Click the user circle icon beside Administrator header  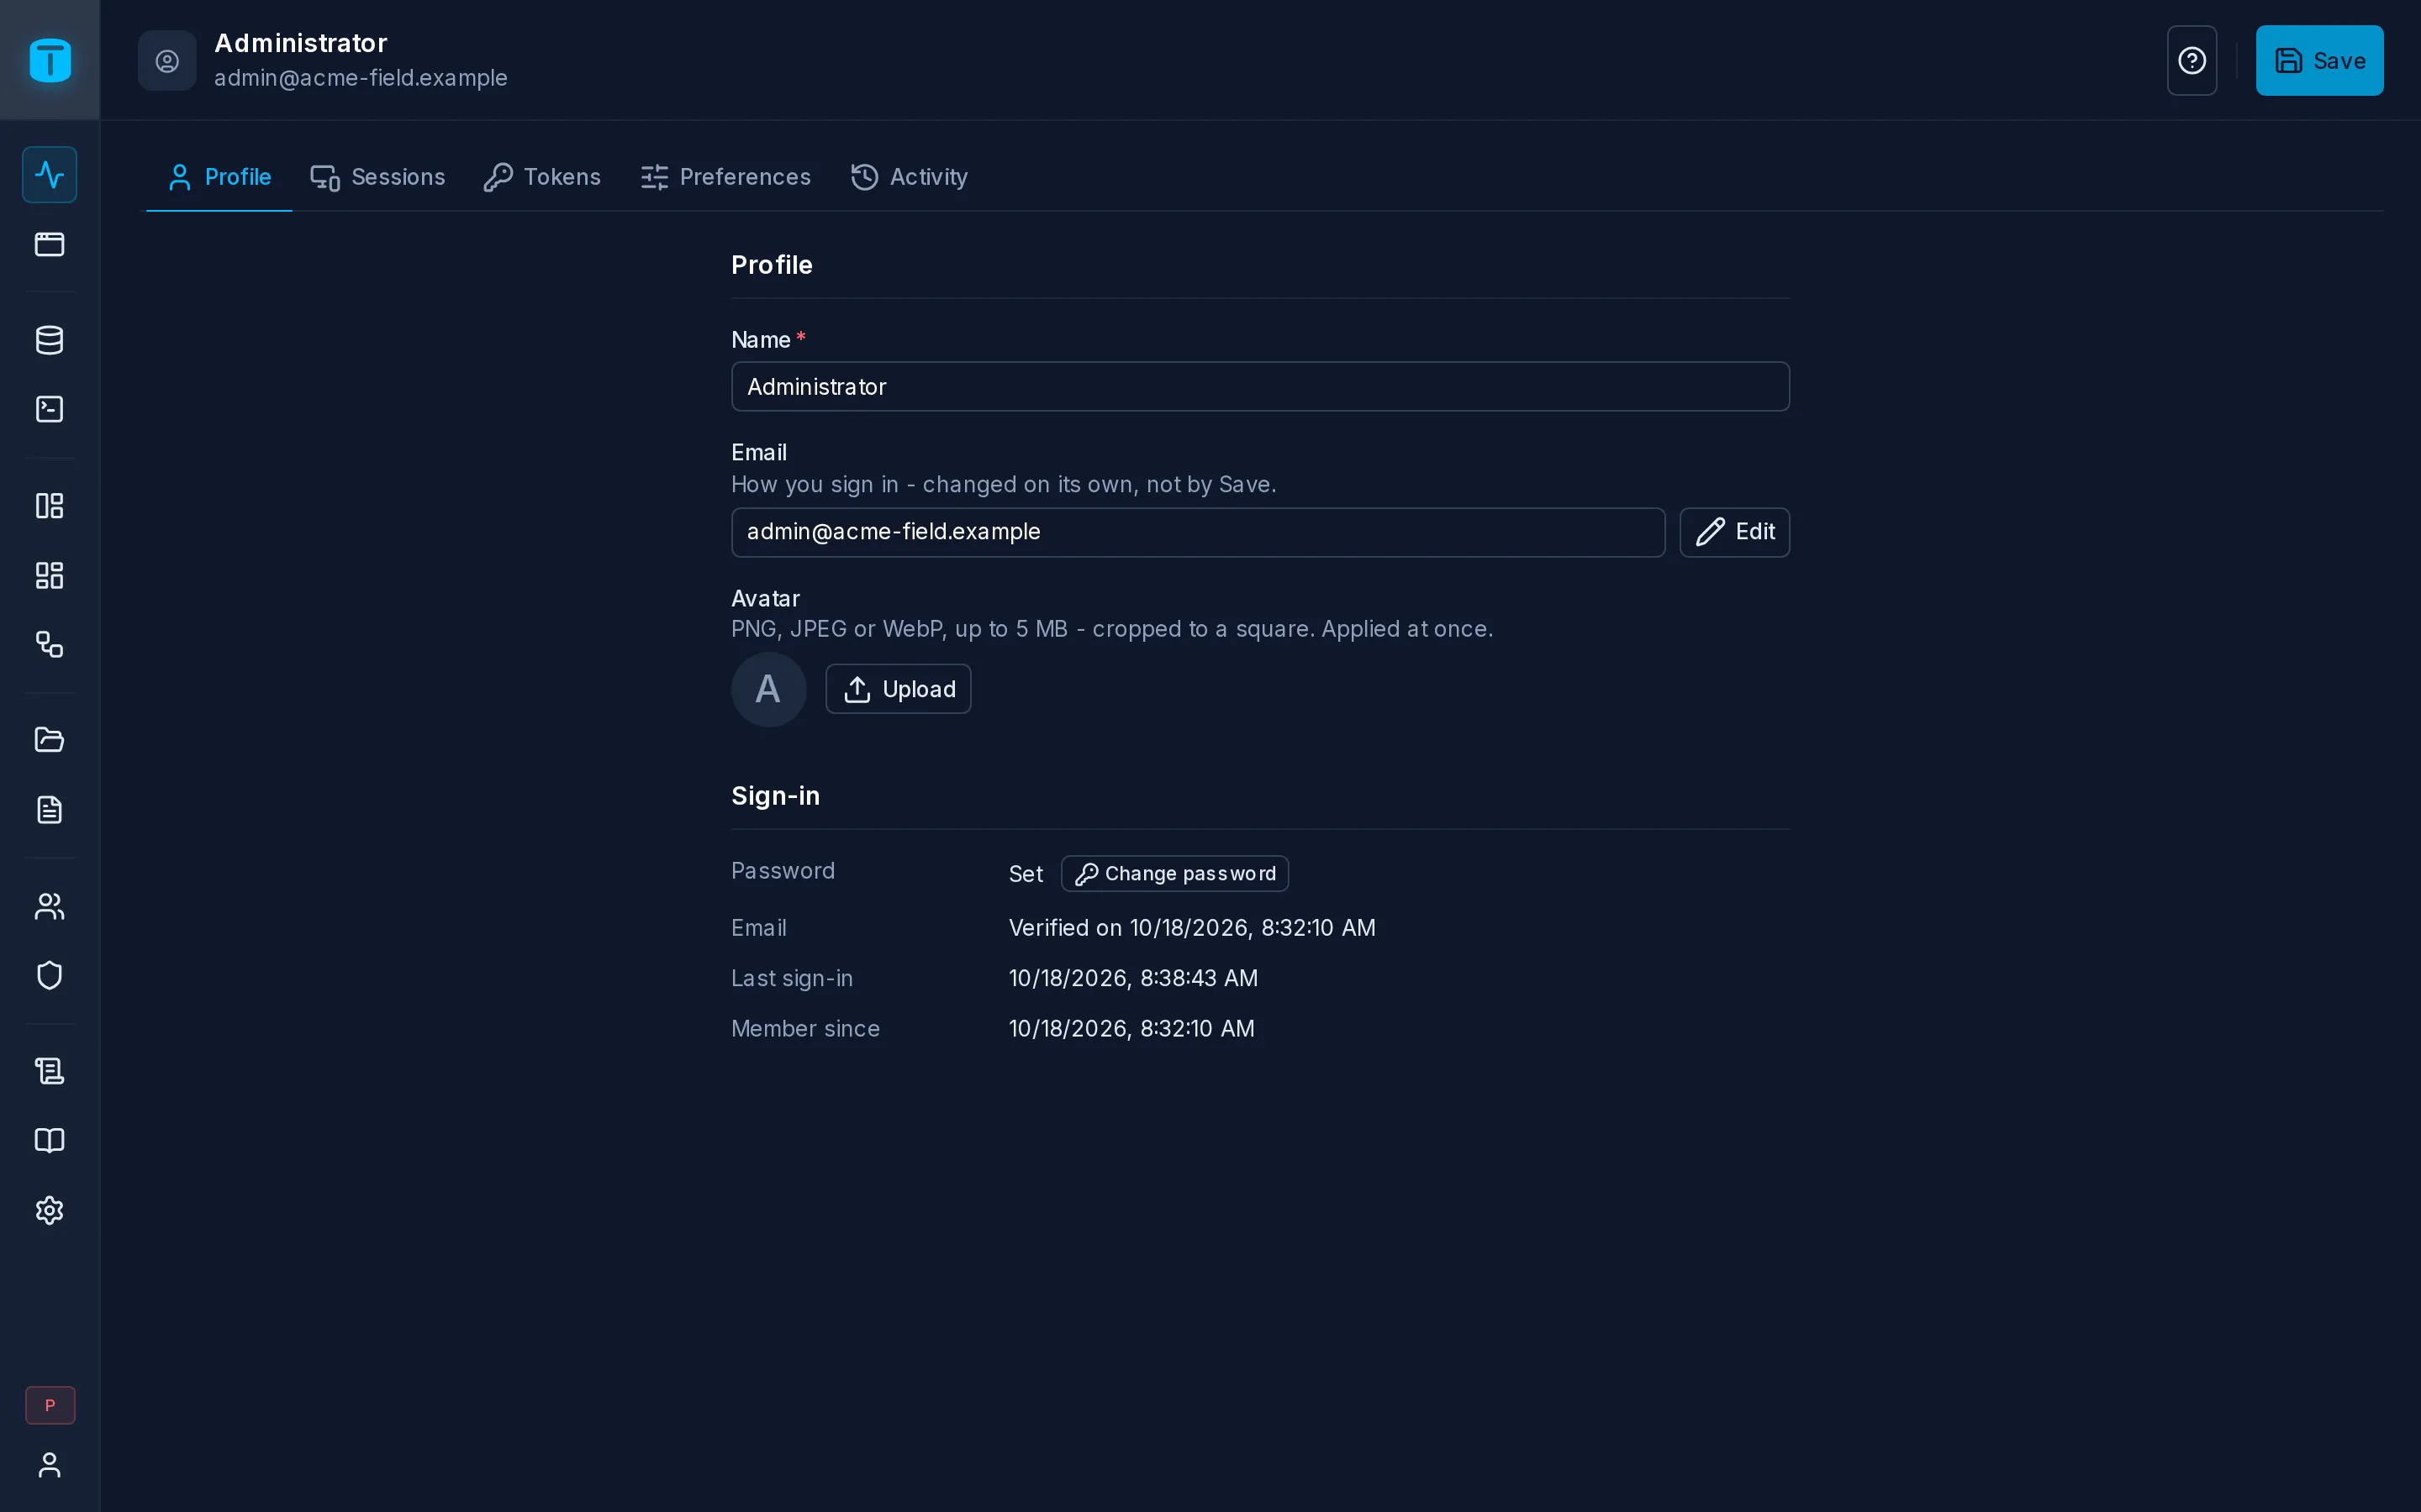tap(167, 61)
